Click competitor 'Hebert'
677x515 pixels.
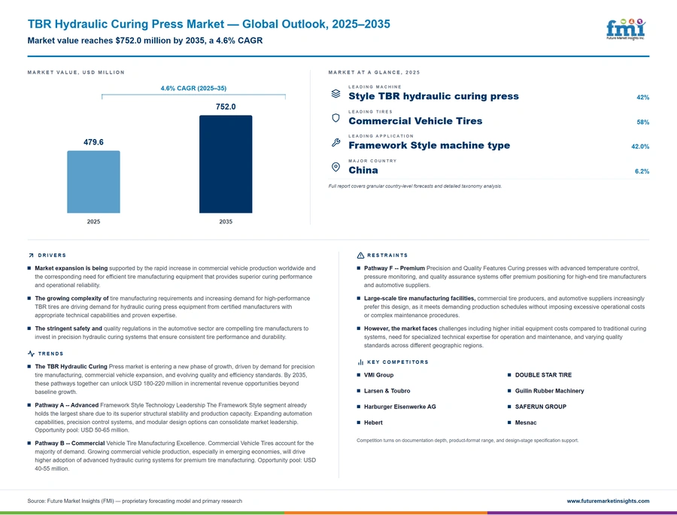tap(373, 423)
